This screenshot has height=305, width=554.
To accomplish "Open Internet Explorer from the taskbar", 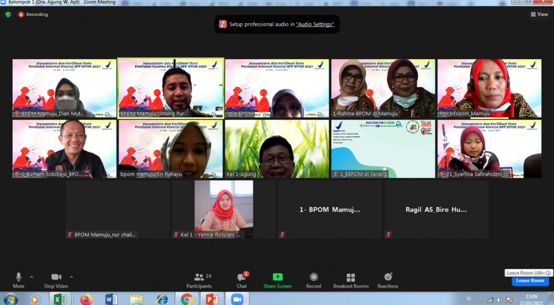I will tap(162, 299).
